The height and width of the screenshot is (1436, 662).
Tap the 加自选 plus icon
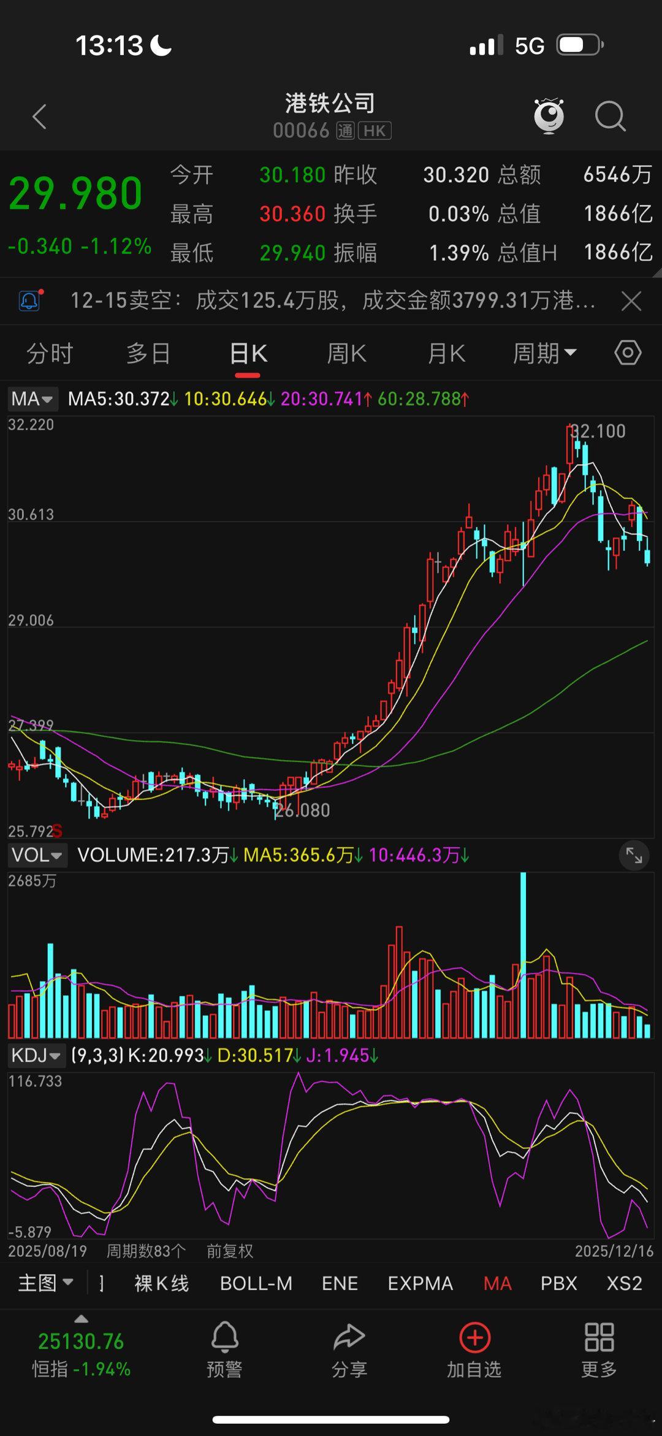pyautogui.click(x=474, y=1337)
